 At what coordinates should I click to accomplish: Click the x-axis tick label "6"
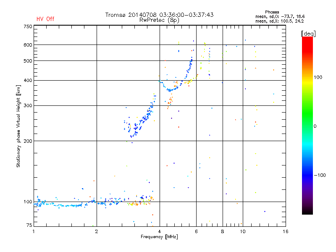click(196, 231)
